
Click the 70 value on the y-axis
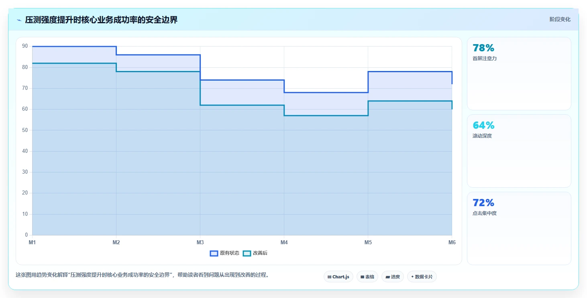(x=25, y=88)
